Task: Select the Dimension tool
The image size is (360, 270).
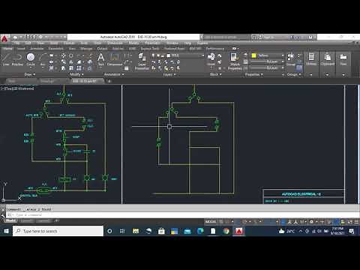Action: pos(115,59)
